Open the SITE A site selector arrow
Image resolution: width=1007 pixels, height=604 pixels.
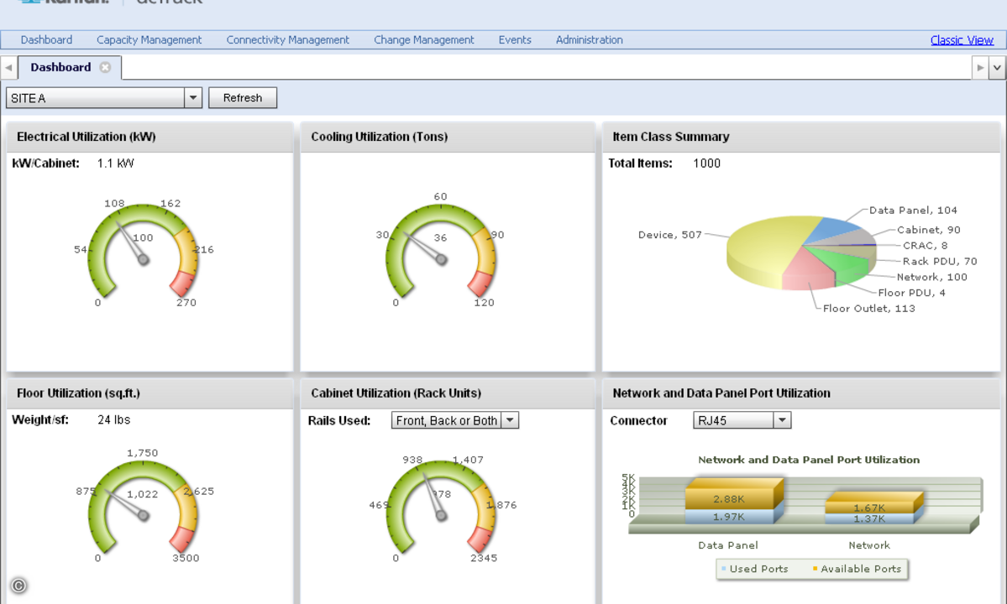tap(192, 98)
